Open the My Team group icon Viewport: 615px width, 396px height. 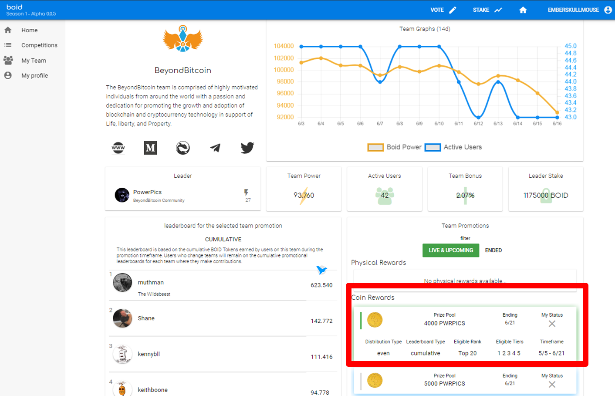tap(8, 60)
